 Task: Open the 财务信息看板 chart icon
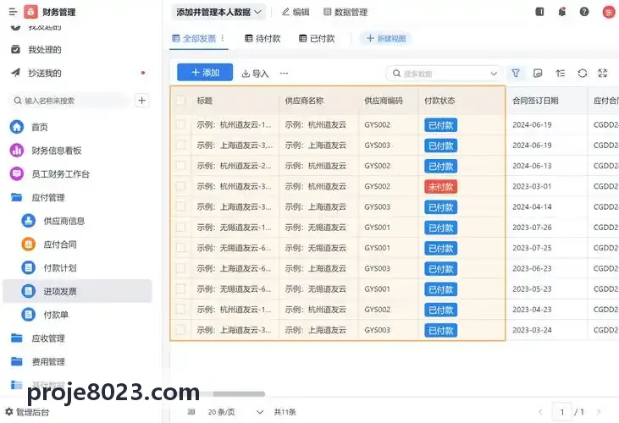click(x=17, y=151)
